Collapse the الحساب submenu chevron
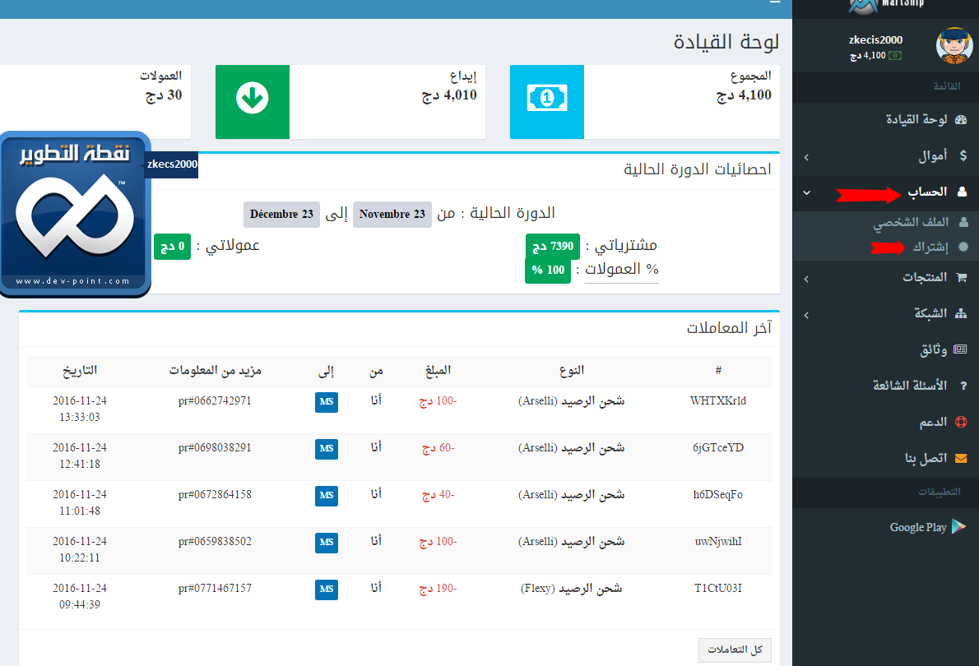Screen dimensions: 979x666 [807, 193]
